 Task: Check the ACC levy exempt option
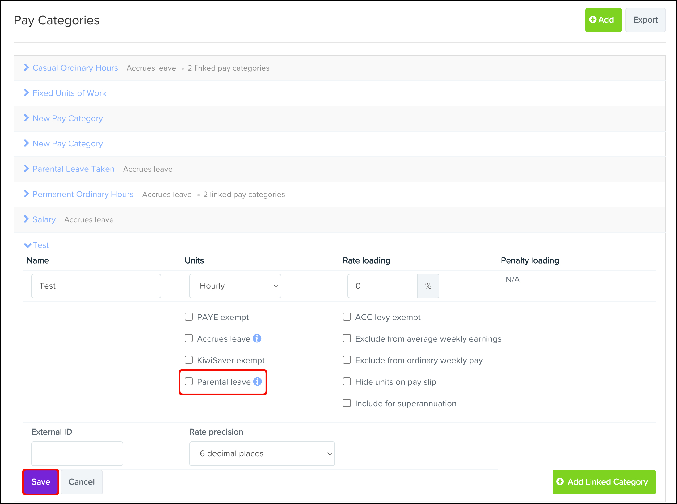[347, 317]
